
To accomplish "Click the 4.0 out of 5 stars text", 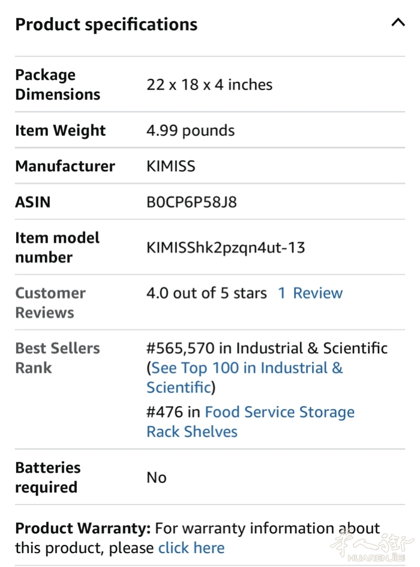I will 206,293.
